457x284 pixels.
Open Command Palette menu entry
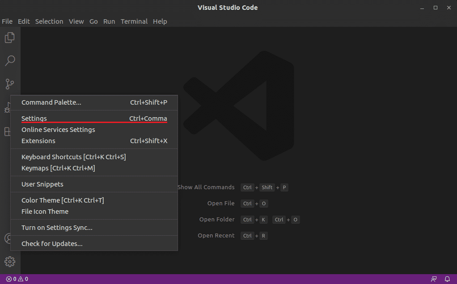tap(51, 102)
